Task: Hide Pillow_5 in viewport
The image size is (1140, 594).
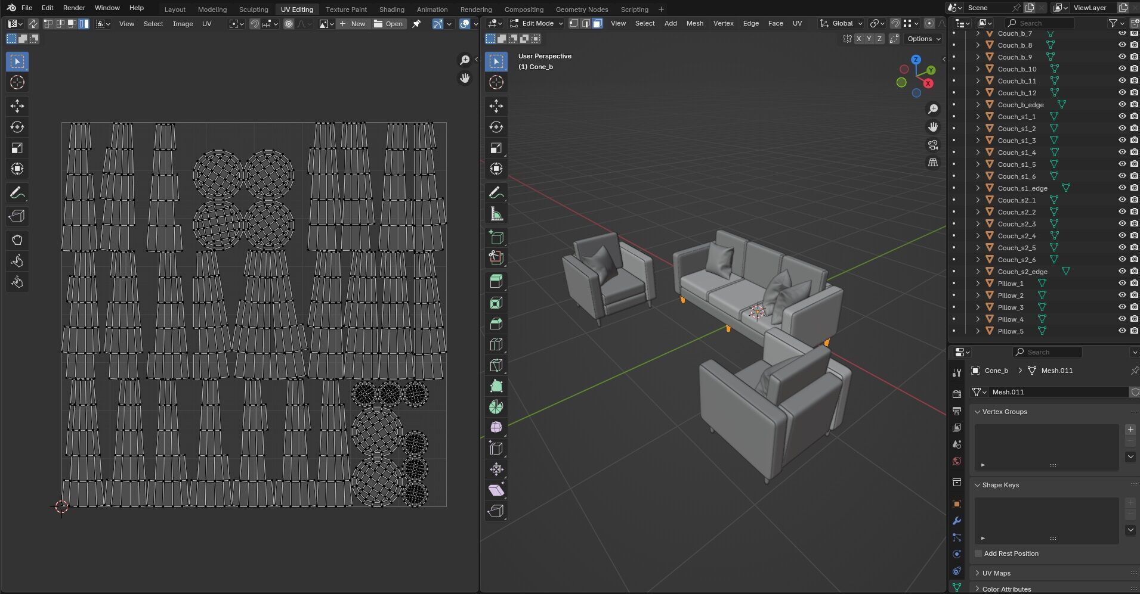Action: (1122, 331)
